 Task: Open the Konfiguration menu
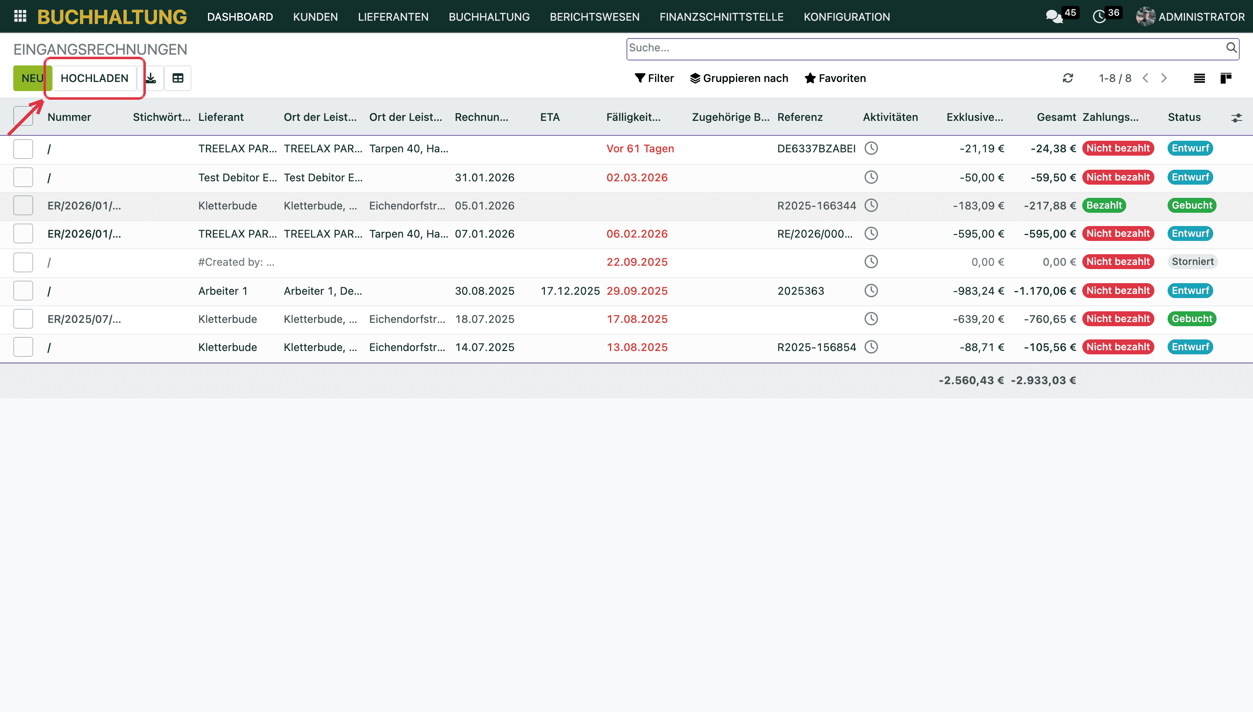pos(847,17)
